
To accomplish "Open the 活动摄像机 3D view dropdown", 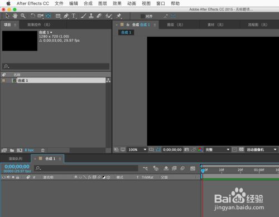I will 262,150.
